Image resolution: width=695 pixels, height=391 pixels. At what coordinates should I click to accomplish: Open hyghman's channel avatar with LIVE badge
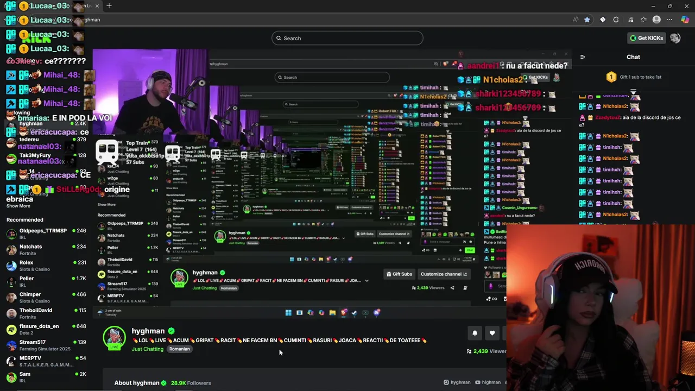(114, 338)
